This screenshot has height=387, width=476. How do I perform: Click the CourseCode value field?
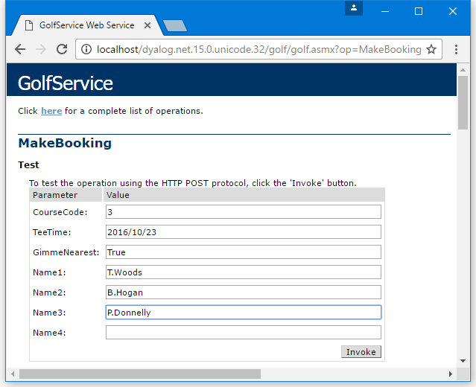click(243, 212)
